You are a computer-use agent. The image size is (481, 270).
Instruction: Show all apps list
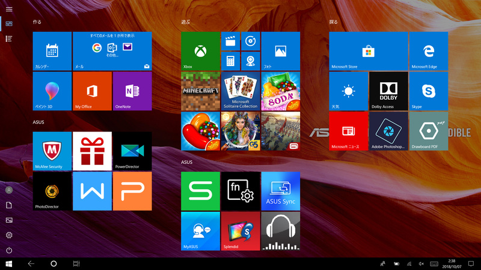coord(9,39)
